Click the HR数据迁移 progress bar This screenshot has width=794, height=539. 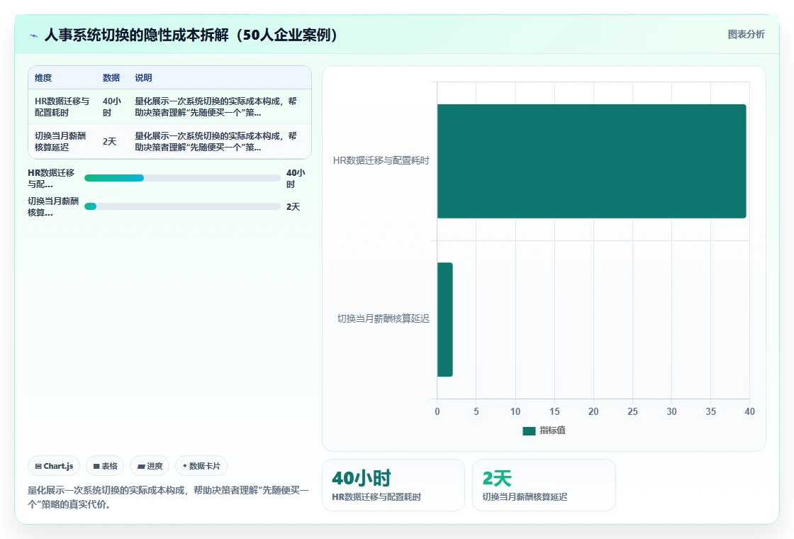(x=182, y=178)
